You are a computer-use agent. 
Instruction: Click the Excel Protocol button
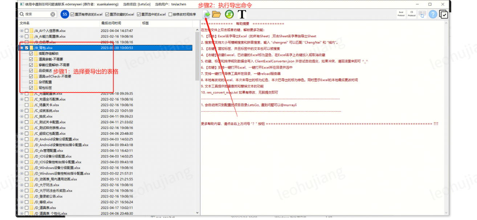pyautogui.click(x=401, y=14)
